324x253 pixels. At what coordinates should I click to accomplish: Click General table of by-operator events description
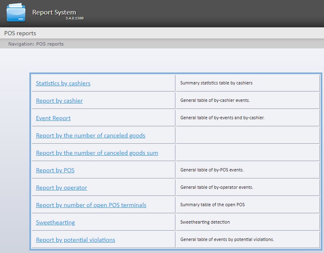216,187
